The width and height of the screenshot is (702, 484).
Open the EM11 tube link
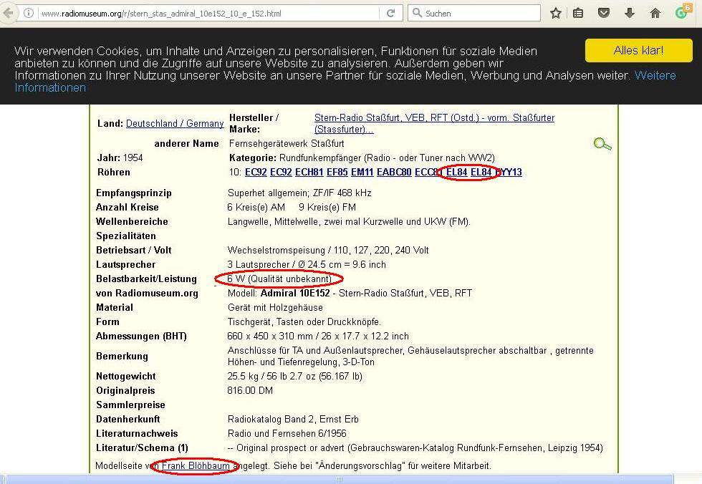362,173
